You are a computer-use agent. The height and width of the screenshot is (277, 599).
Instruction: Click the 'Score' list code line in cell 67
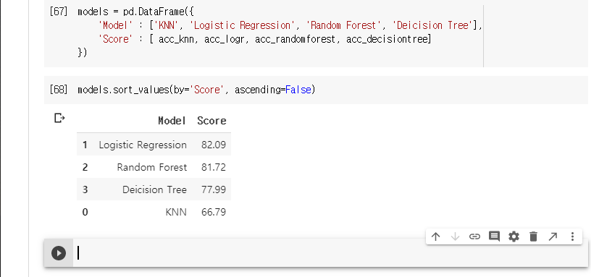(265, 39)
